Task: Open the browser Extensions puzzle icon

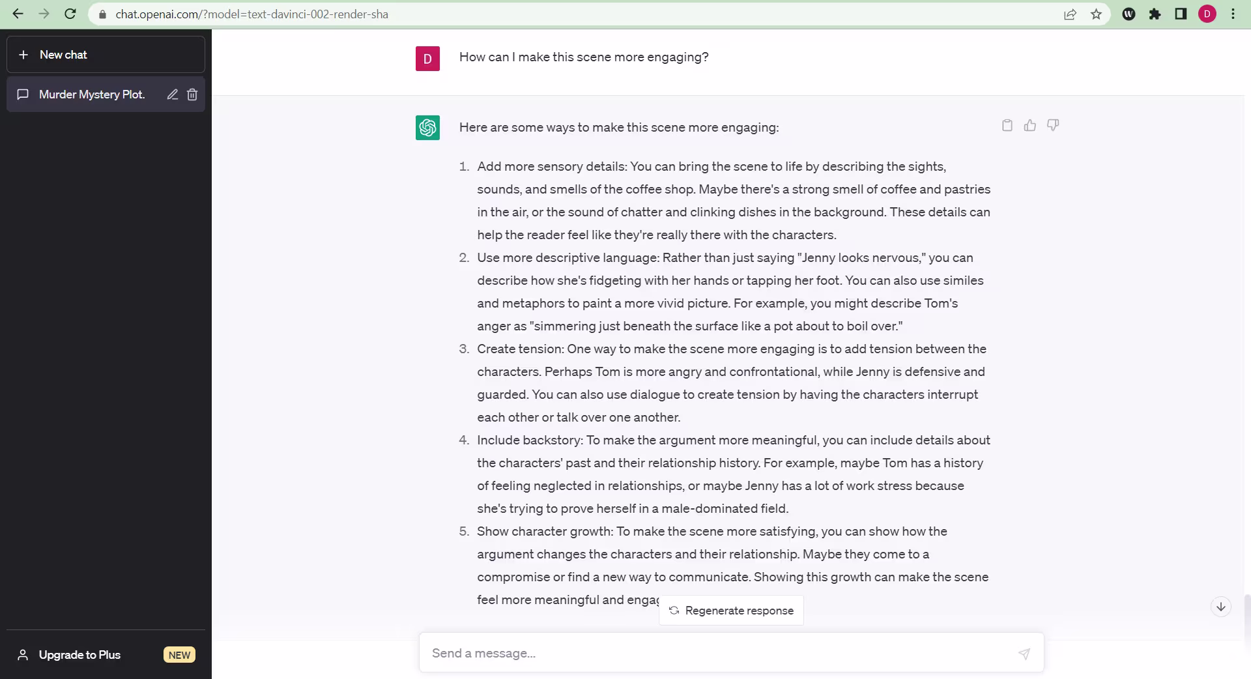Action: point(1155,14)
